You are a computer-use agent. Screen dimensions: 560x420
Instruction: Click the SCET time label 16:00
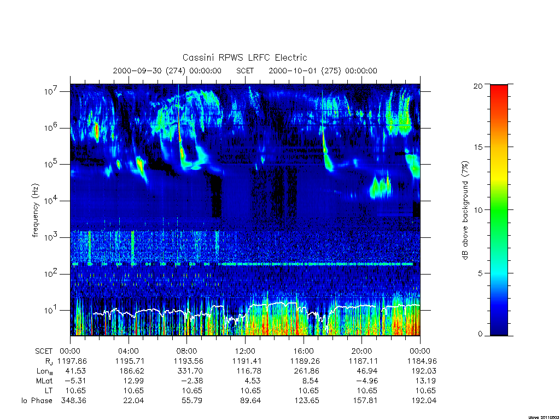(304, 351)
